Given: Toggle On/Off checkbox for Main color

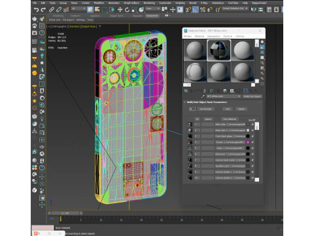Looking at the screenshot, I should 253,125.
